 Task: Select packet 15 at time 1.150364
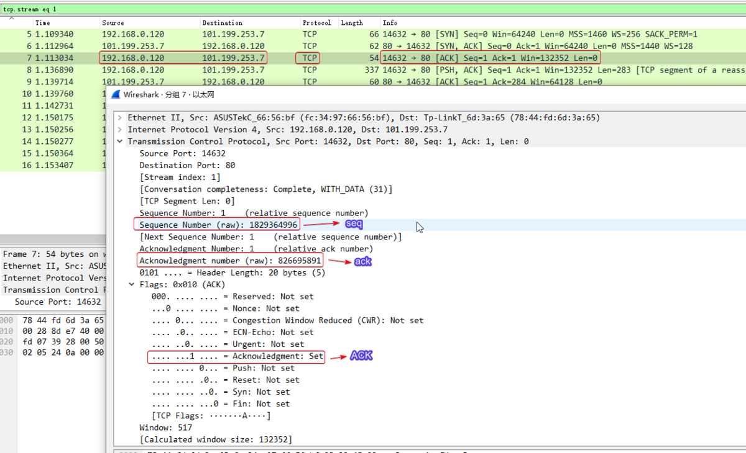point(53,153)
